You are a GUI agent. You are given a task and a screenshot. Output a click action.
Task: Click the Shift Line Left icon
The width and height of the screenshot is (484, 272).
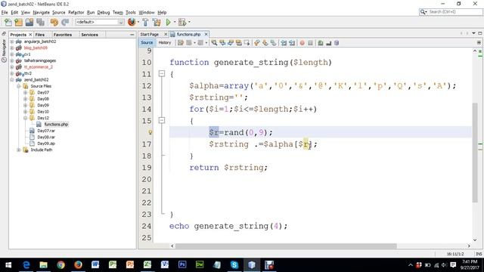[x=284, y=43]
